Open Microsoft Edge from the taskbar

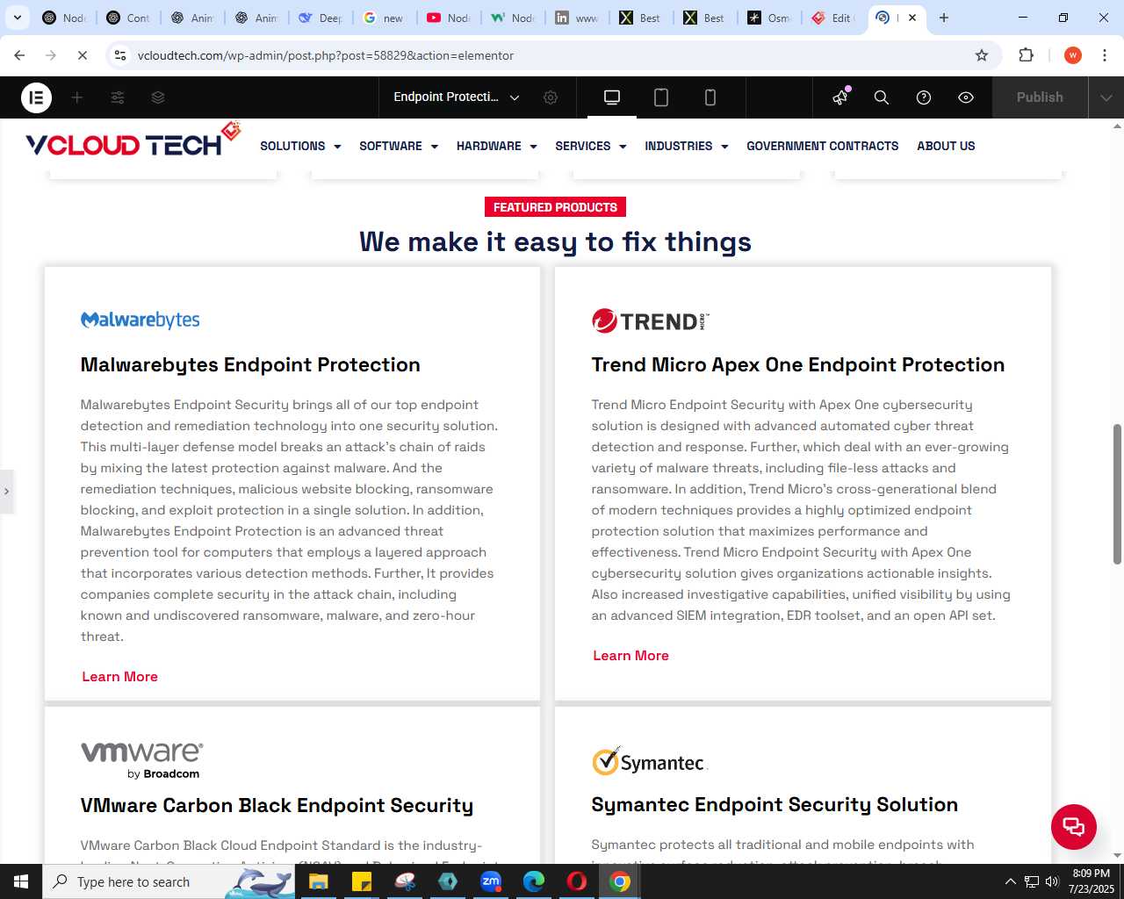(534, 881)
